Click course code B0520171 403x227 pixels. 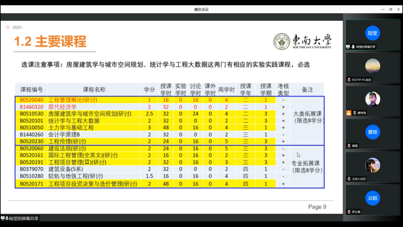31,184
